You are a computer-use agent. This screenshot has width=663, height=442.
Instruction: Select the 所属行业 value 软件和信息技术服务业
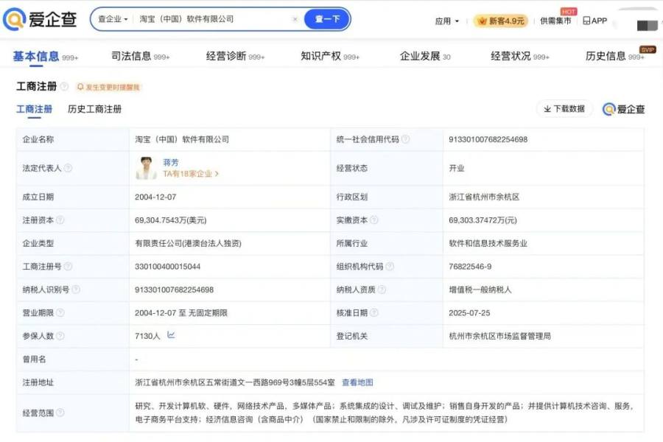[488, 244]
